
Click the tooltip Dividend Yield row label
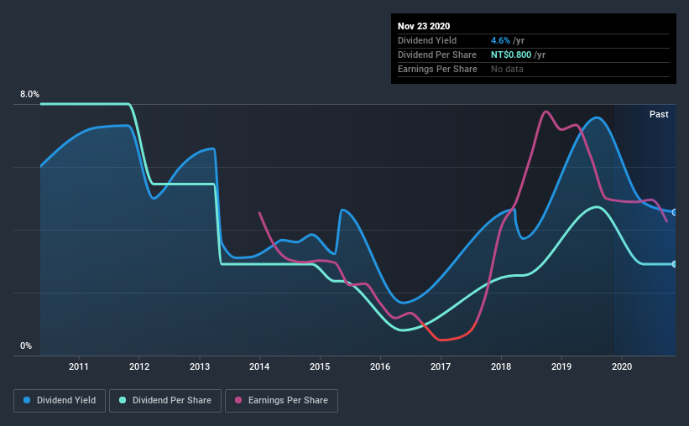click(427, 40)
